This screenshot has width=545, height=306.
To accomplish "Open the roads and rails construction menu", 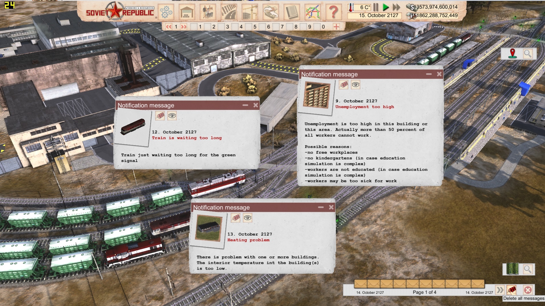I will [229, 12].
